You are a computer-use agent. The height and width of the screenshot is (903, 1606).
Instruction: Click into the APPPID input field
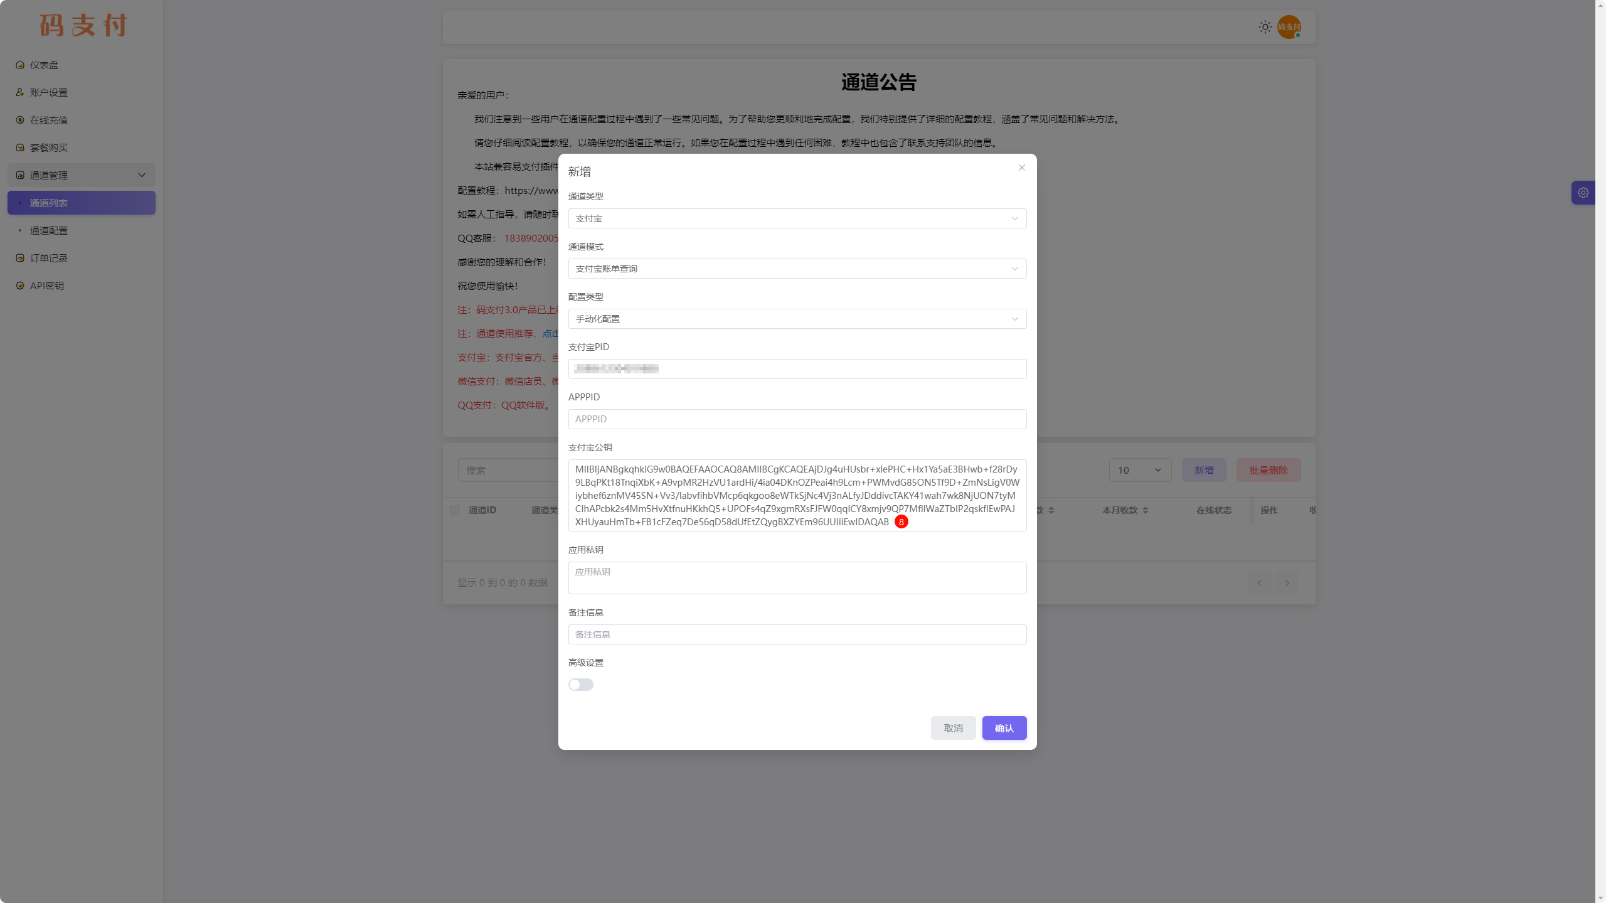pyautogui.click(x=797, y=419)
